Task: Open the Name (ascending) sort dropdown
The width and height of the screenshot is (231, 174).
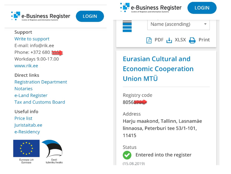Action: pyautogui.click(x=178, y=24)
